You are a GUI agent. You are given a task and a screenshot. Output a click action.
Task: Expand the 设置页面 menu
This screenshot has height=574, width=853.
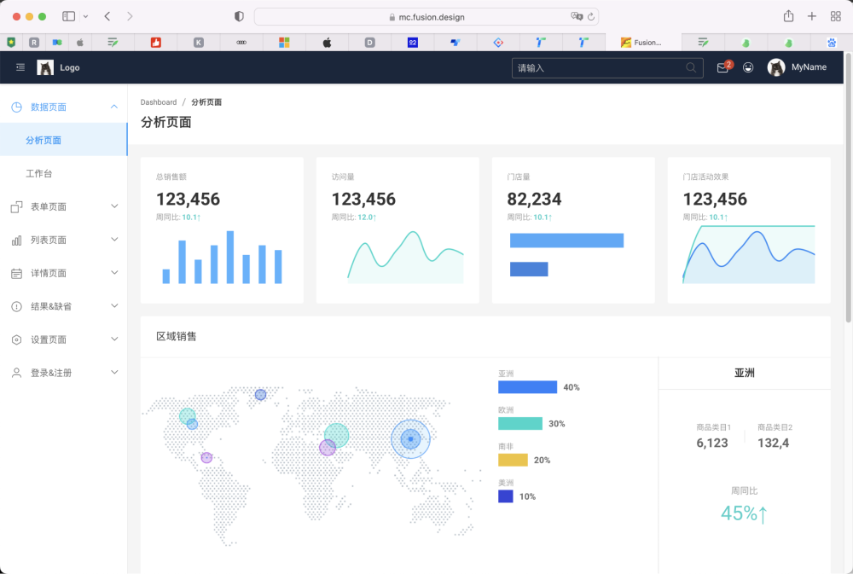pyautogui.click(x=114, y=339)
